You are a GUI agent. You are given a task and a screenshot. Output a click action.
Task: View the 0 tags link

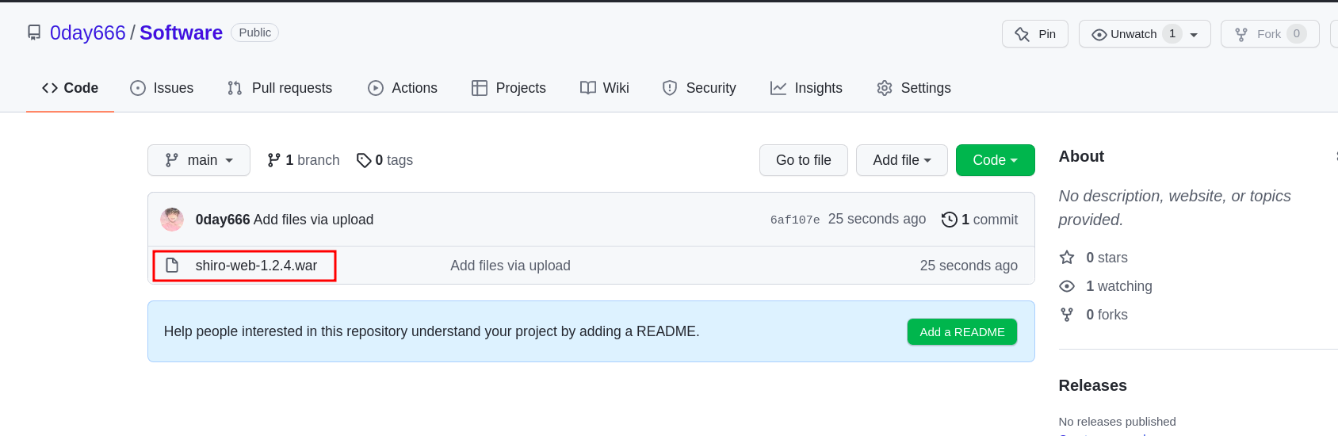point(385,160)
